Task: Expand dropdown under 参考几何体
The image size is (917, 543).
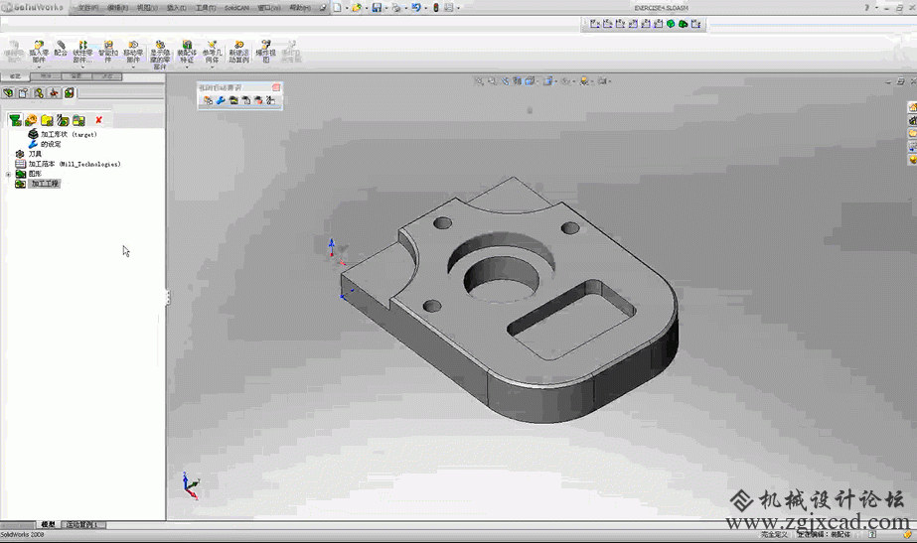Action: [213, 68]
